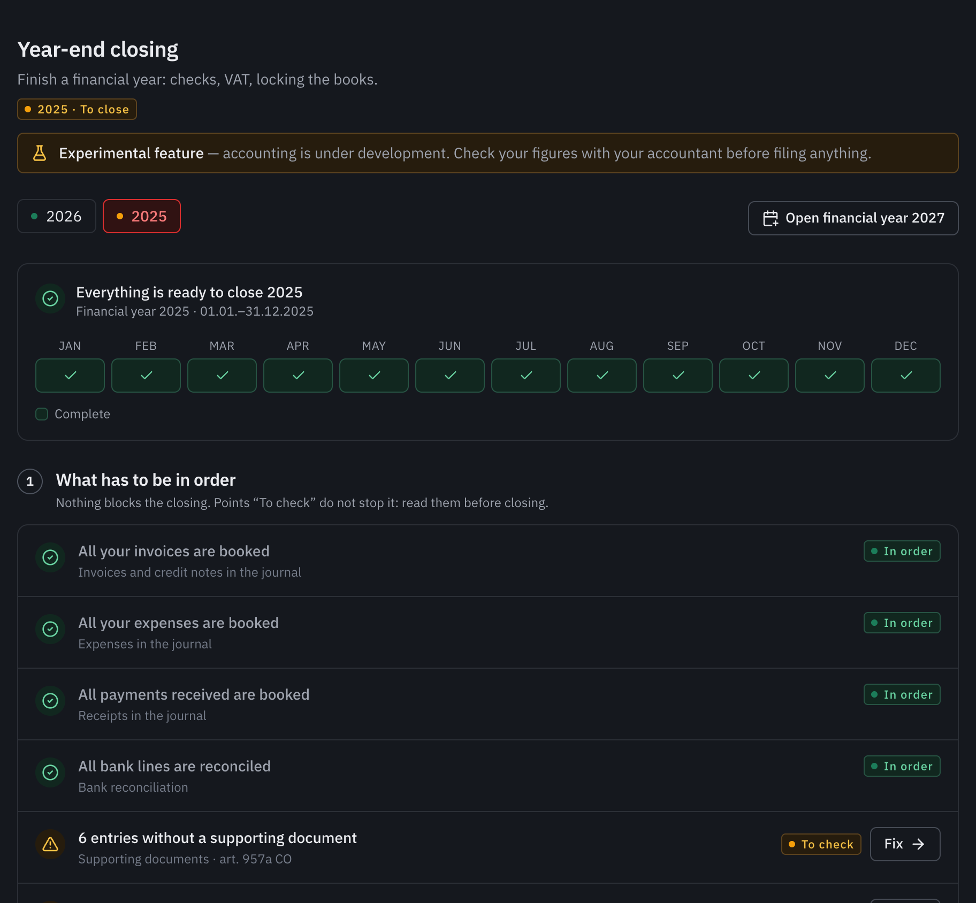
Task: Switch to the 2026 financial year tab
Action: coord(57,216)
